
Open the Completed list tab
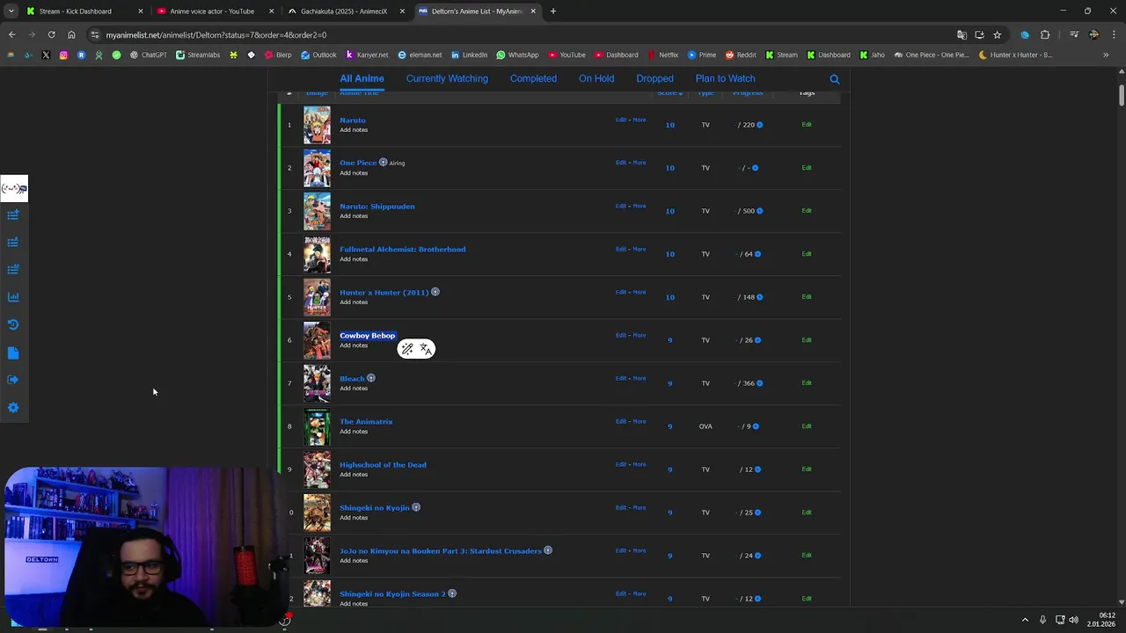pos(533,78)
